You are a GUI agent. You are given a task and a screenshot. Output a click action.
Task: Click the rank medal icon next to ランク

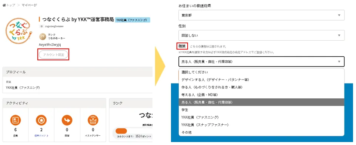[43, 36]
